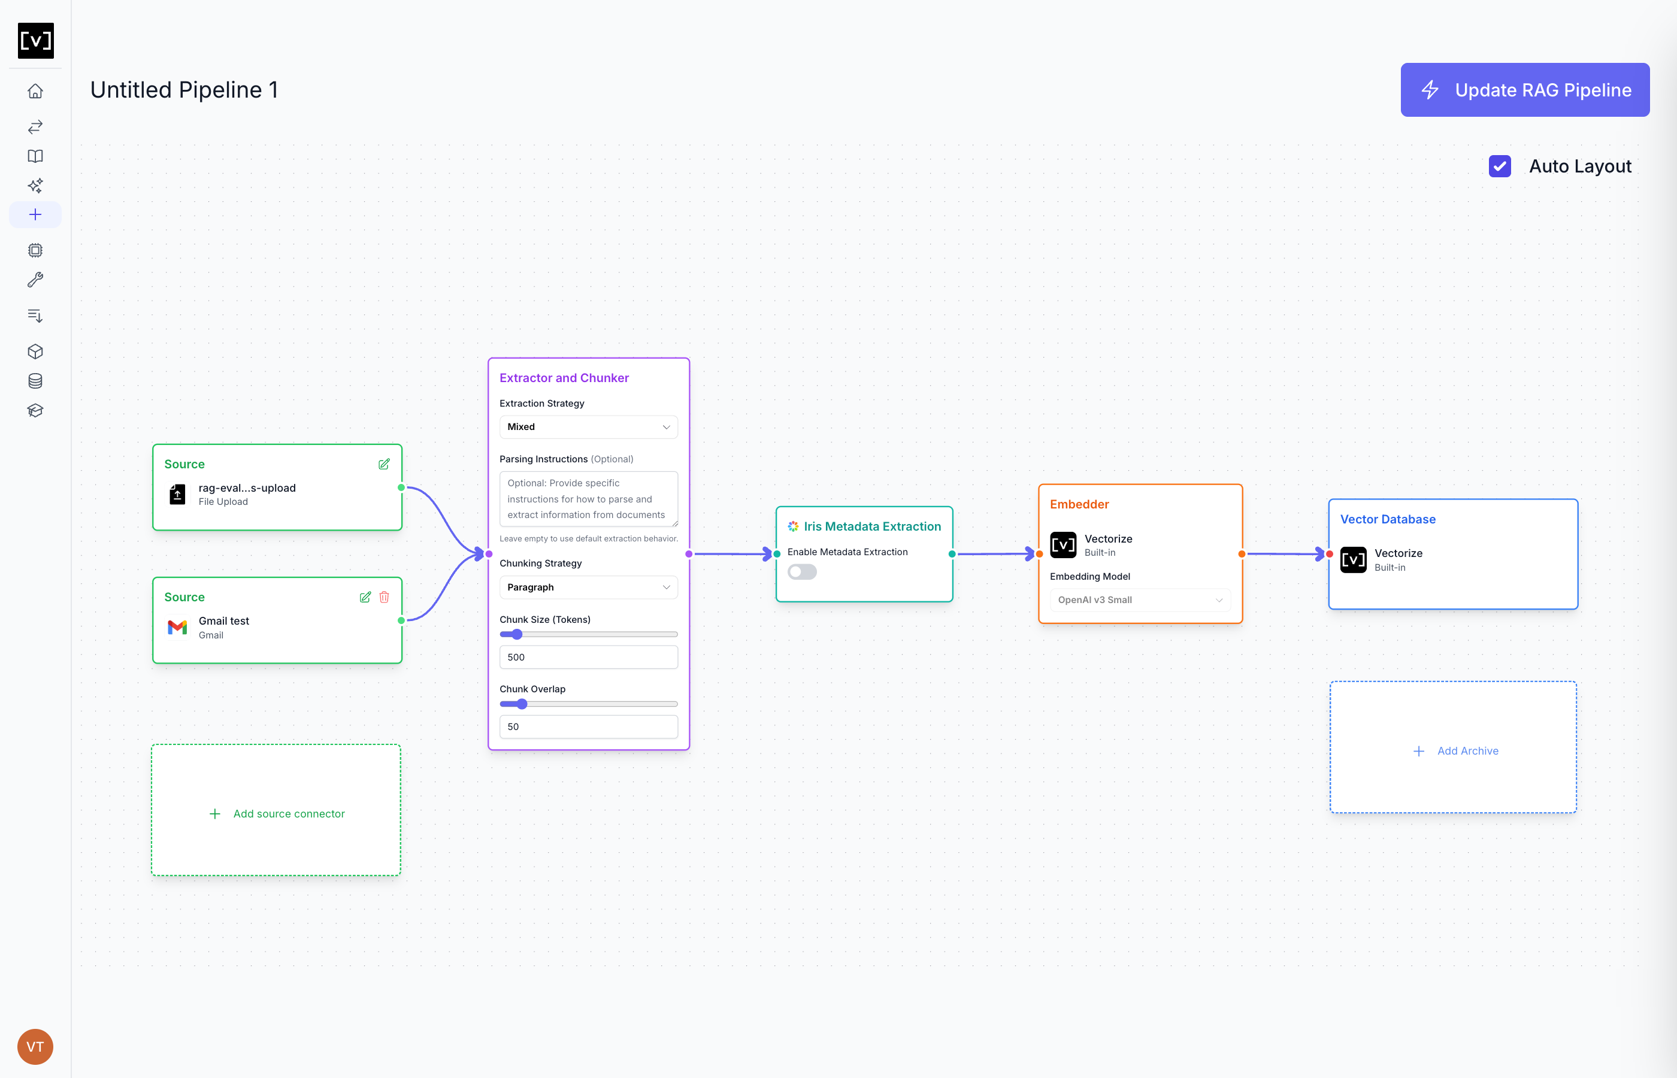The width and height of the screenshot is (1677, 1078).
Task: Open the cube package sidebar icon
Action: 35,352
